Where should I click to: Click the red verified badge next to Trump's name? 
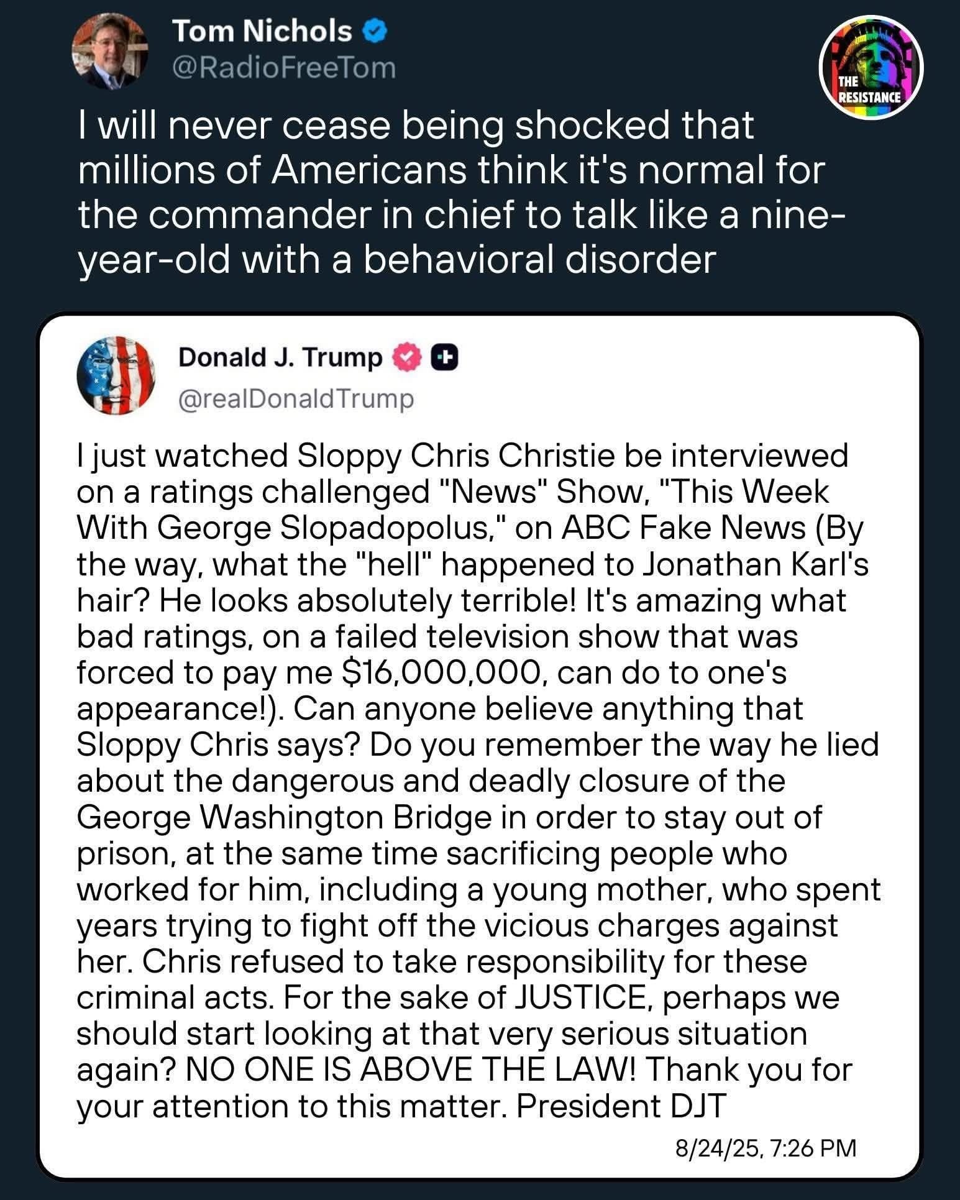(407, 357)
